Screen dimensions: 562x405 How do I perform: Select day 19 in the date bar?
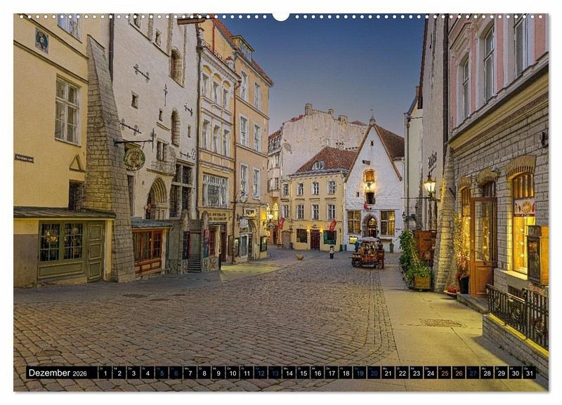(x=360, y=373)
